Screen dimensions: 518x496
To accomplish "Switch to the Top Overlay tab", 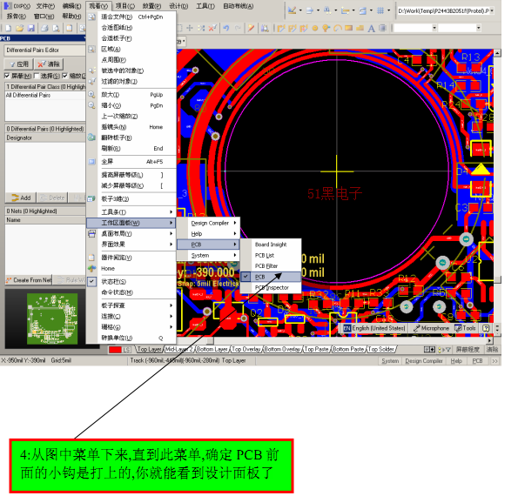I will (x=246, y=349).
